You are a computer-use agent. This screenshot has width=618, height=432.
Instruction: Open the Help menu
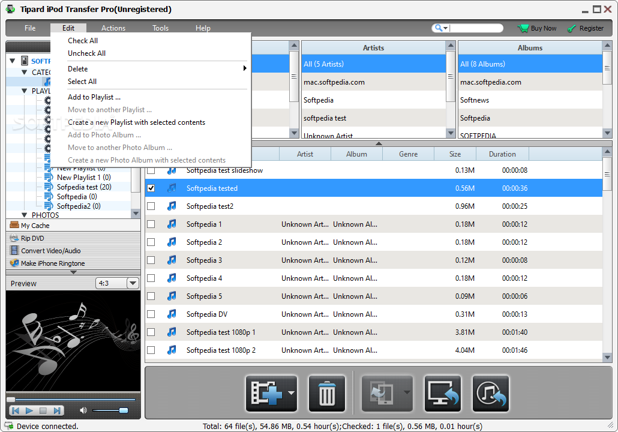(203, 28)
